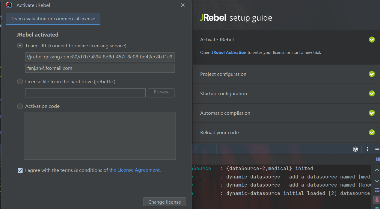Select the Activation code radio option

pos(20,106)
